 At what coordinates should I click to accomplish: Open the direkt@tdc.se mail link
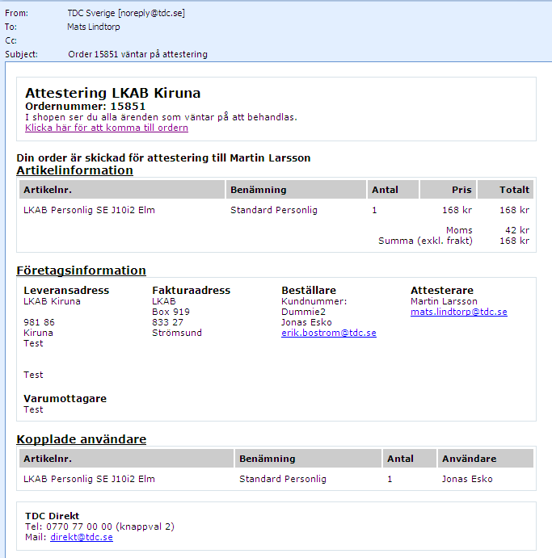coord(82,537)
